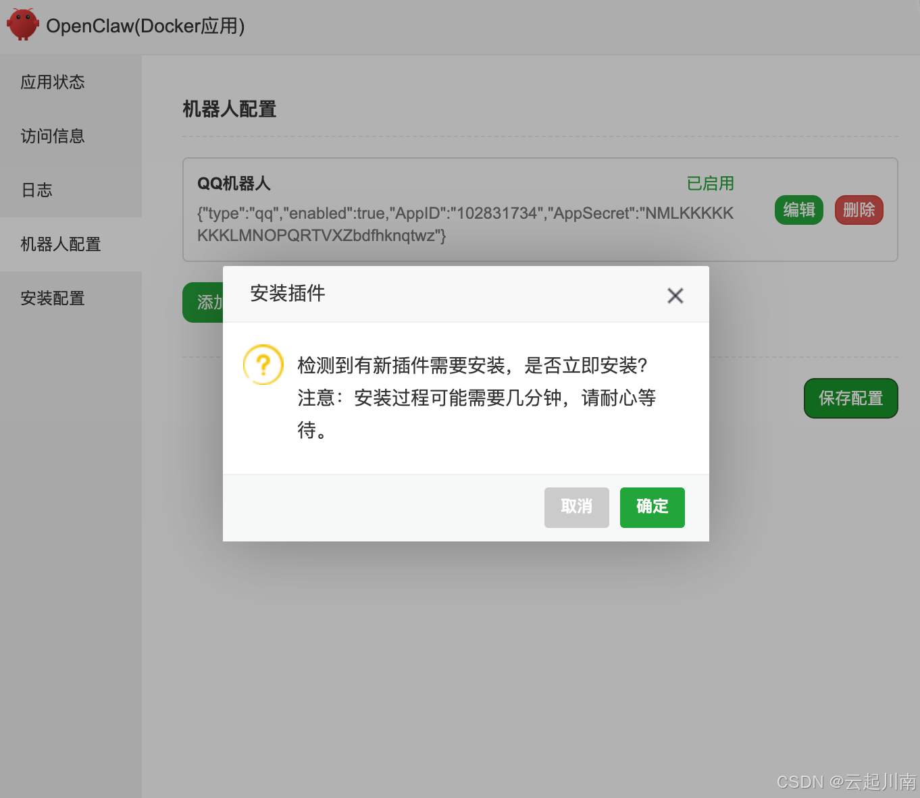Switch to 机器人配置 section

pos(60,244)
